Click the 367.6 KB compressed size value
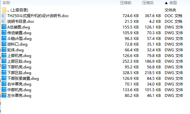 point(153,16)
